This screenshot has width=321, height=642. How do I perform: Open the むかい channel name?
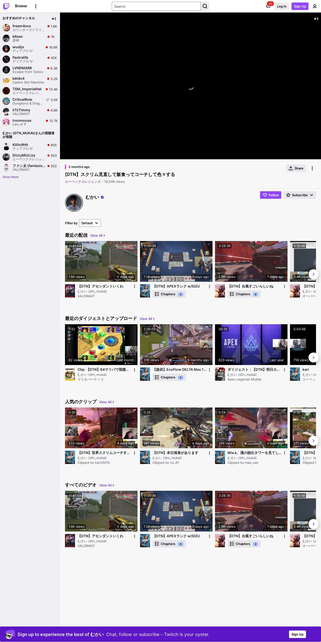click(92, 197)
